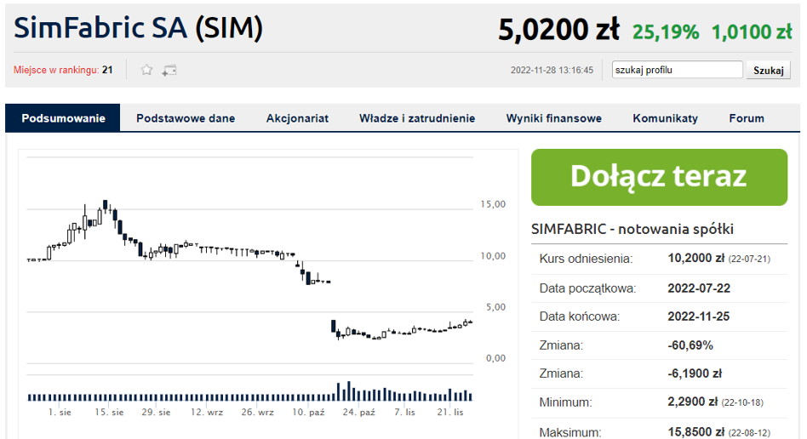Viewport: 807px width, 439px height.
Task: Add SIM to portfolio using wallet icon
Action: [x=169, y=71]
